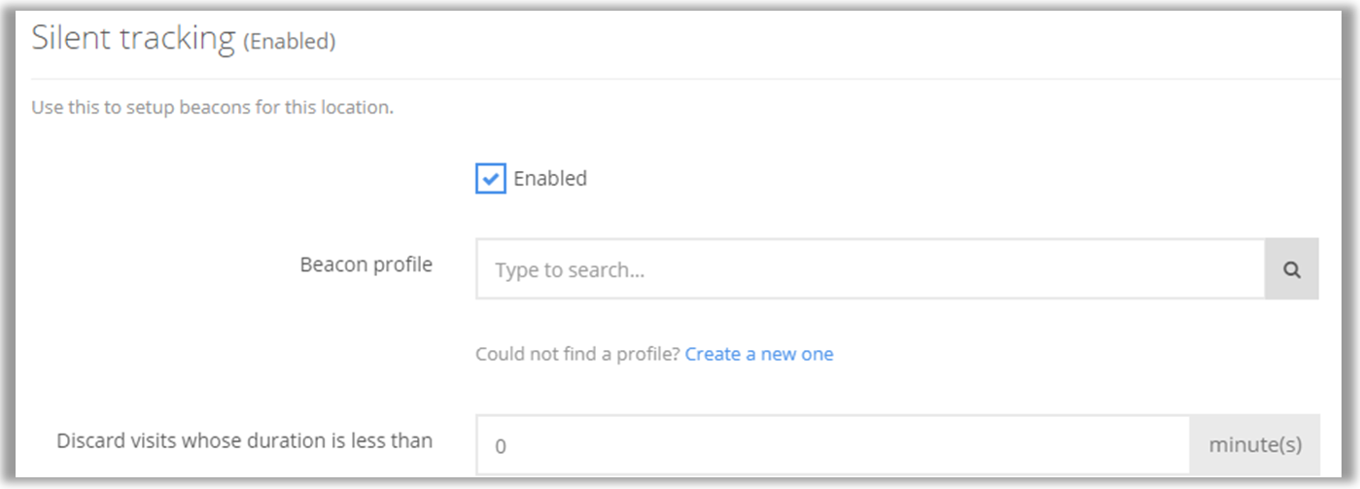Viewport: 1360px width, 489px height.
Task: Follow the link to create a beacon profile
Action: coord(758,354)
